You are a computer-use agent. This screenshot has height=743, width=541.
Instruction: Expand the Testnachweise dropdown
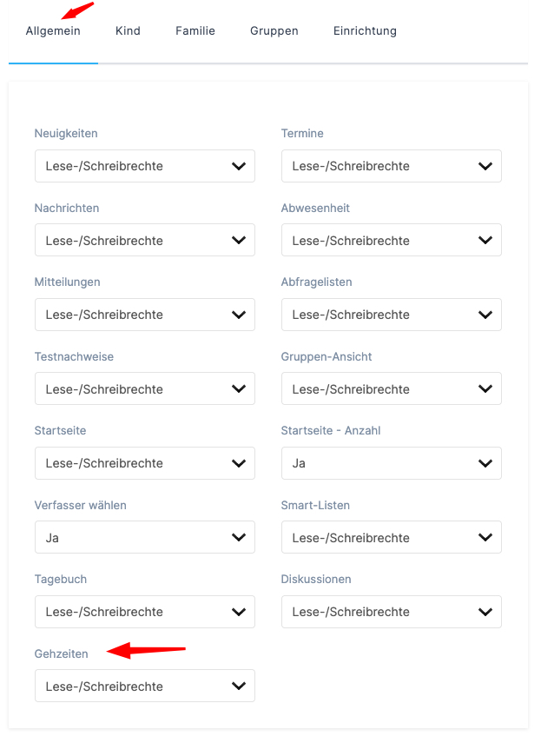[x=145, y=389]
